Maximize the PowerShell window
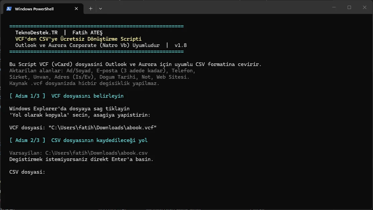The image size is (373, 210). point(349,7)
